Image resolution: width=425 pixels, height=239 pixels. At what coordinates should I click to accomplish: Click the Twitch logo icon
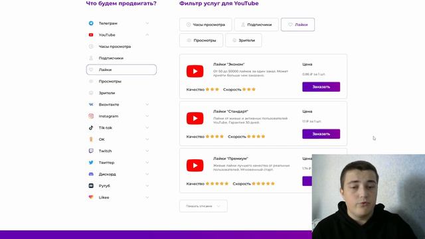pos(91,151)
